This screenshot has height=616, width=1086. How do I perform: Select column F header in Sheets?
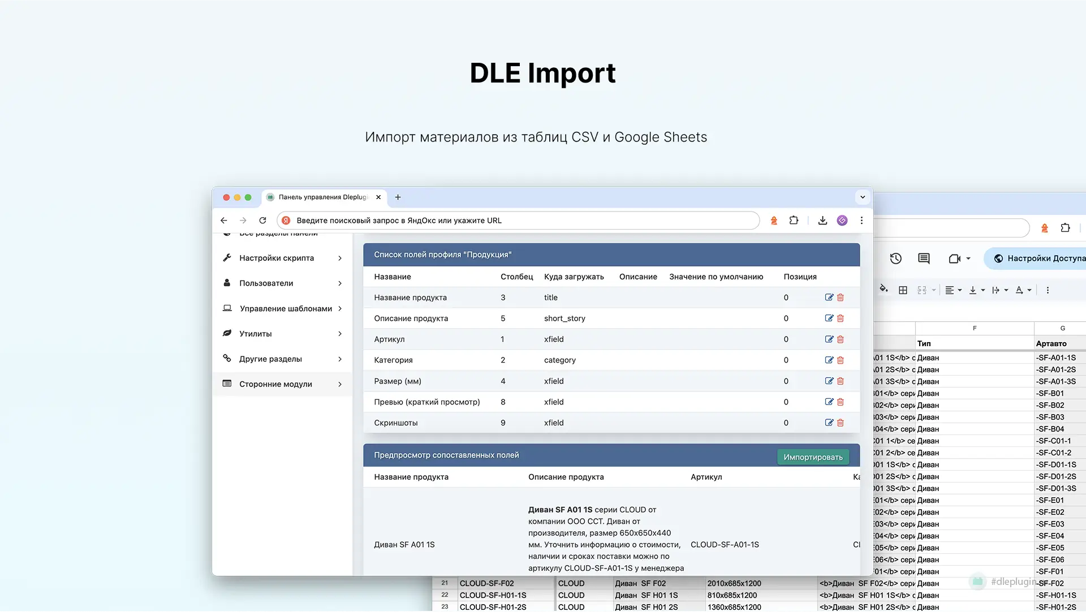coord(975,328)
